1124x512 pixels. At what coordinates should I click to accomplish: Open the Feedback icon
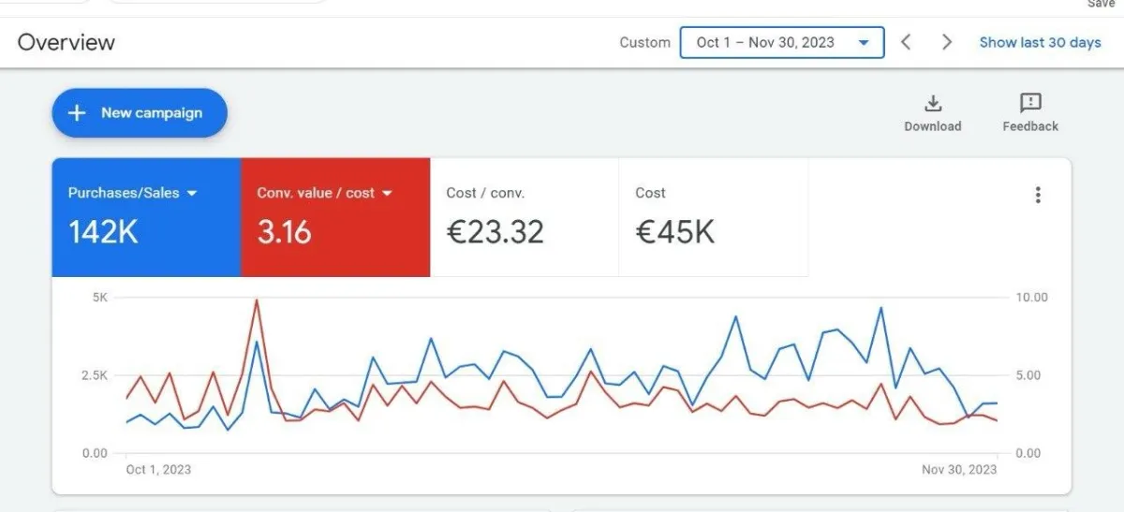(1030, 113)
